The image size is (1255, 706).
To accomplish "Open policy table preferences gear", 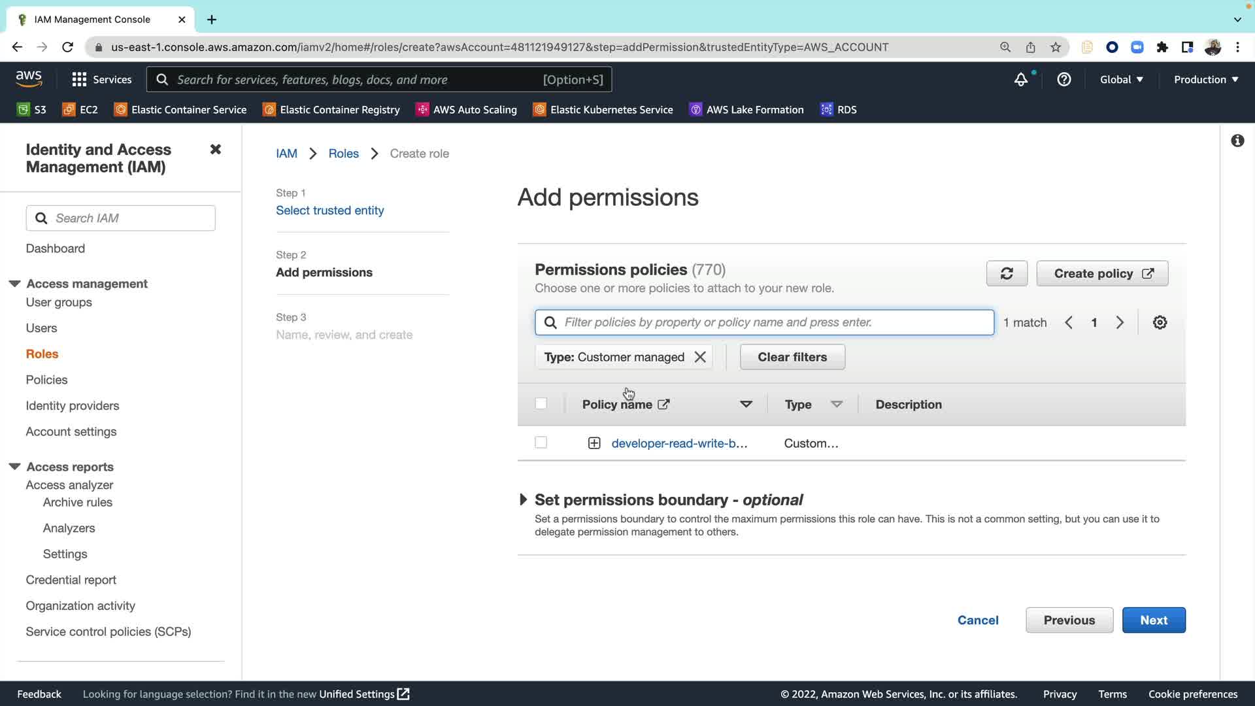I will point(1160,322).
